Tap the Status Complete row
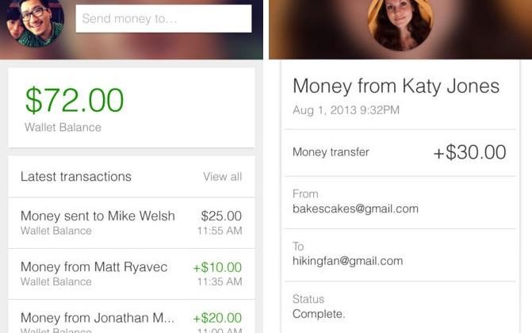 click(x=400, y=307)
